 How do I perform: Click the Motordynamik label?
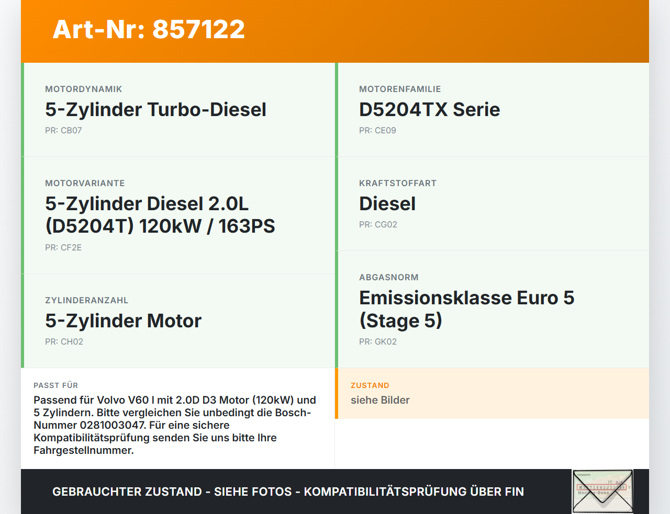(x=83, y=89)
